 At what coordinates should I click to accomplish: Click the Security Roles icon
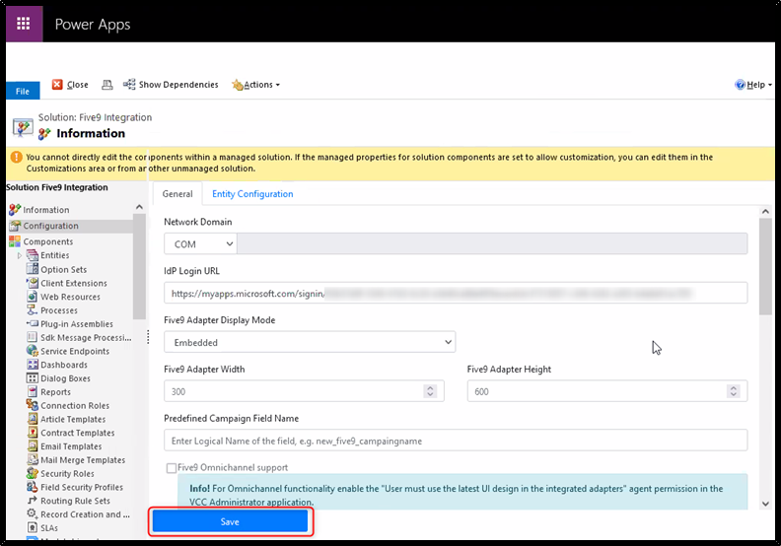click(x=33, y=473)
